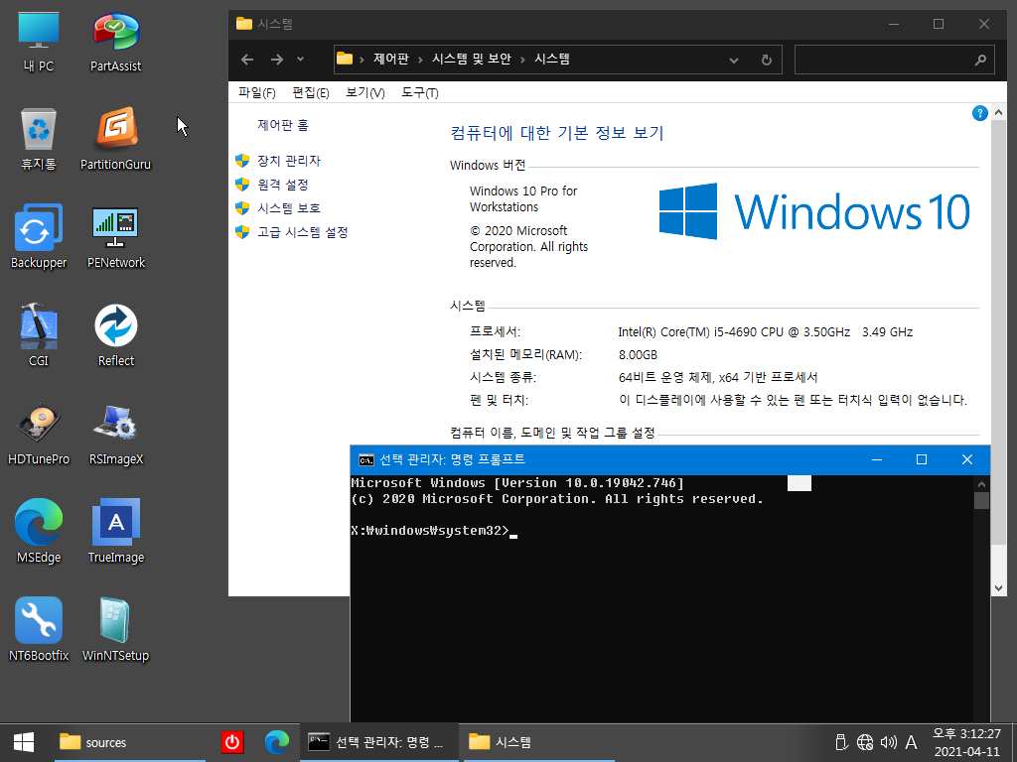Screen dimensions: 1017x762
Task: Open PartAssist desktop shortcut
Action: [x=115, y=42]
